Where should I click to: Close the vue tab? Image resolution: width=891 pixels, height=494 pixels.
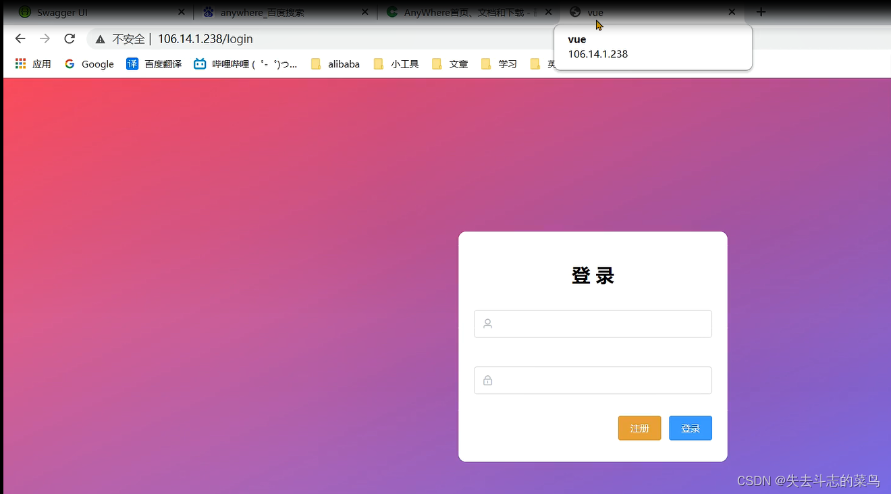pyautogui.click(x=732, y=12)
